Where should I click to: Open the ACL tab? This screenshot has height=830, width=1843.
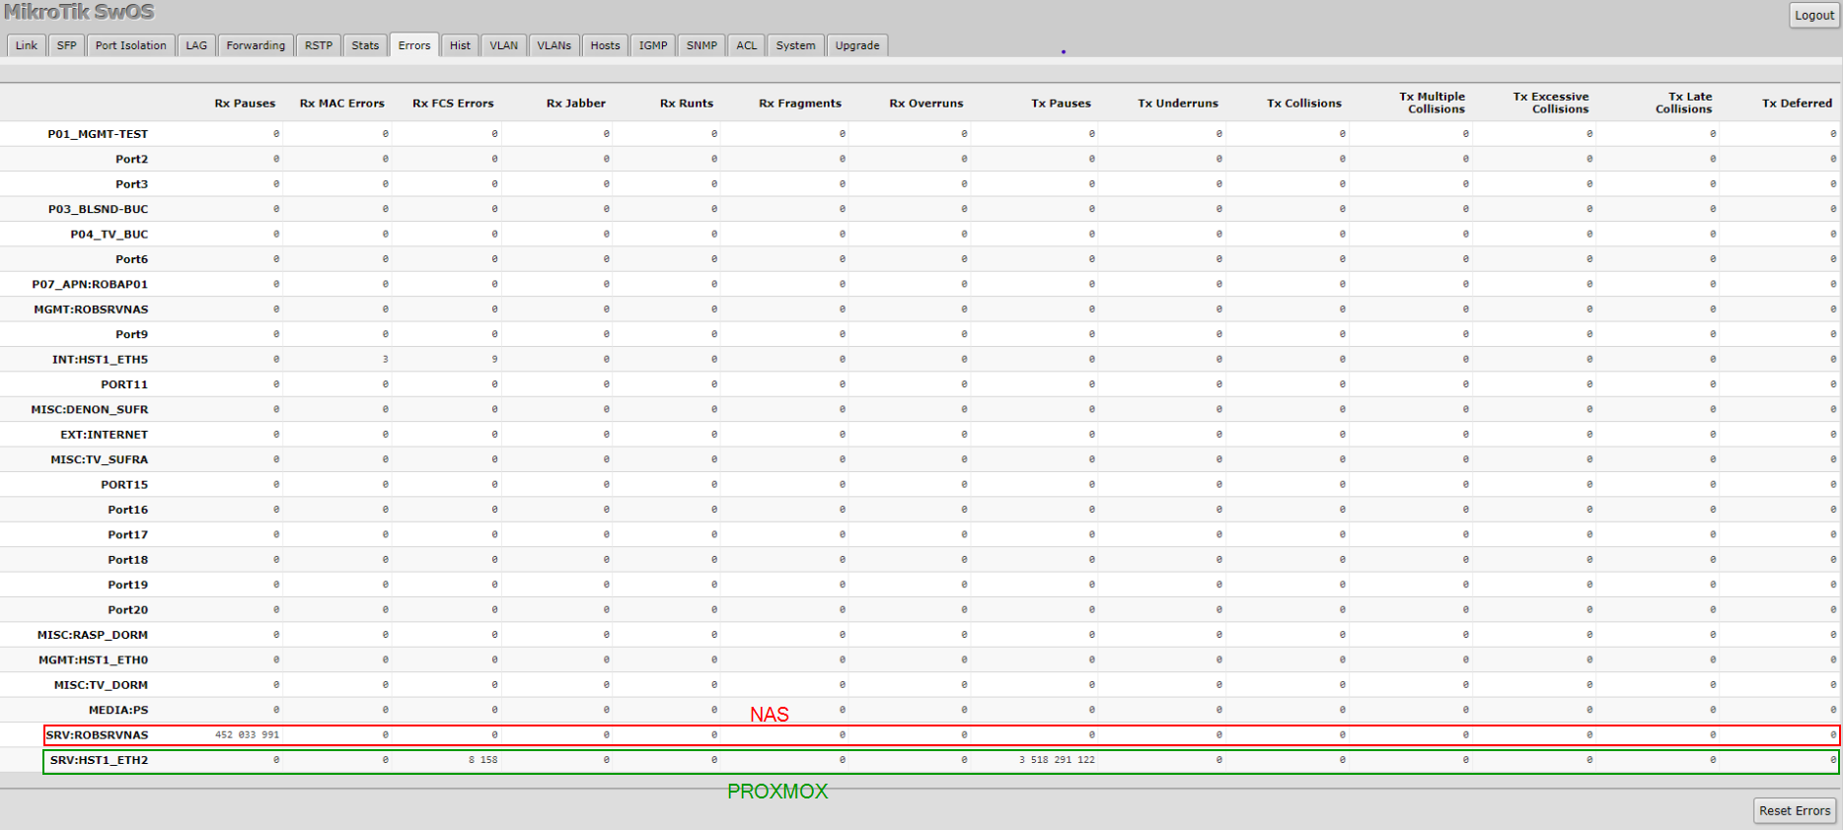pos(747,45)
